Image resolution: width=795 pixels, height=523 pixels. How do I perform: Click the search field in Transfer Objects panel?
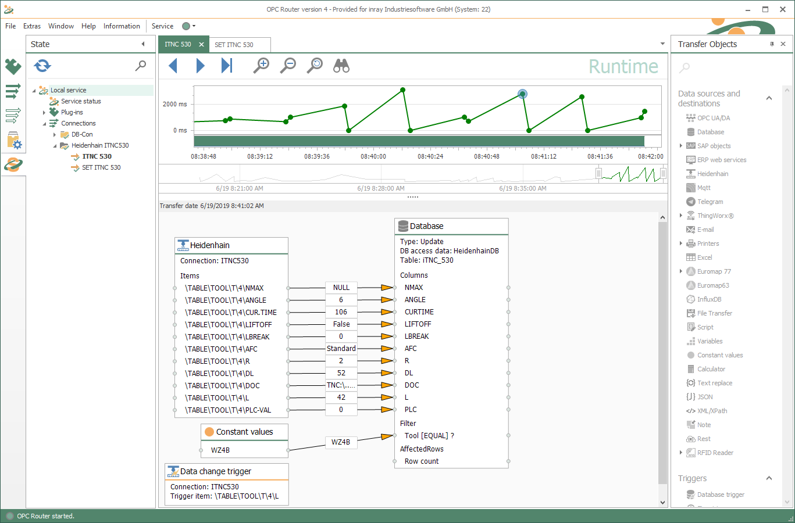click(x=727, y=68)
